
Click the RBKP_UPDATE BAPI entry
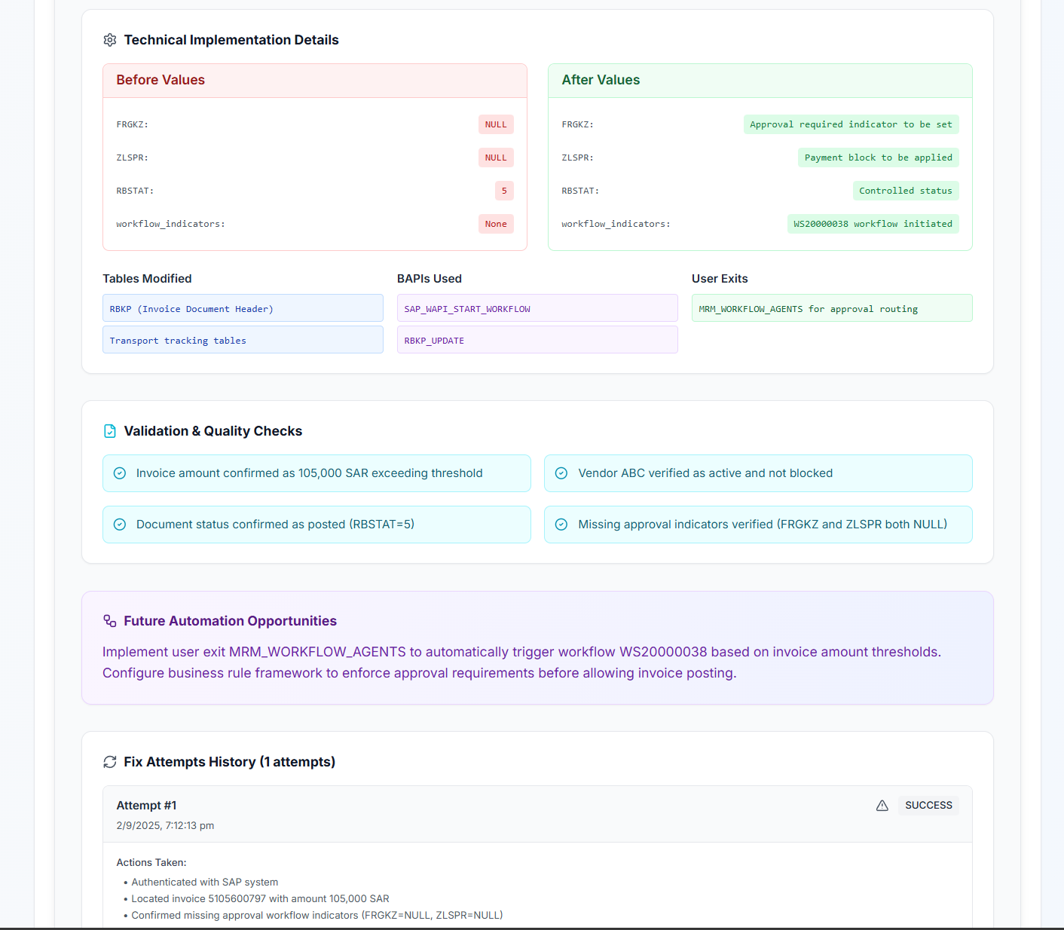(537, 340)
